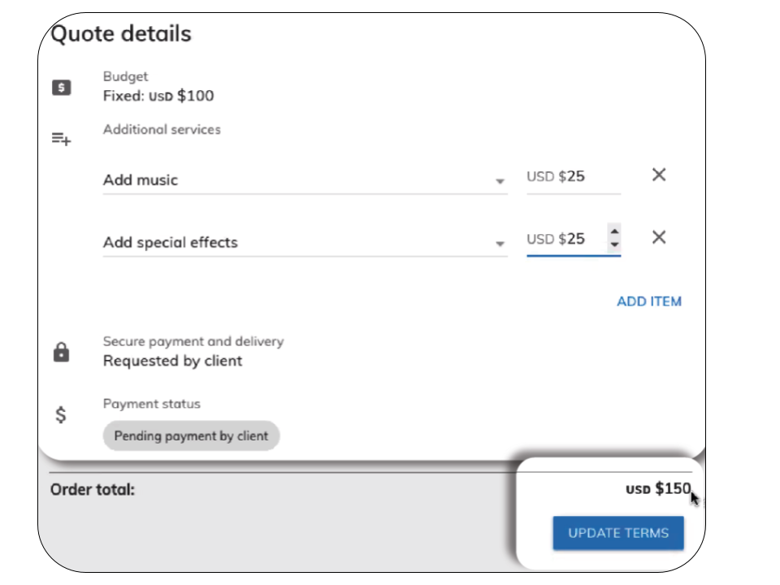The width and height of the screenshot is (780, 585).
Task: Click the secure payment lock icon
Action: click(x=61, y=352)
